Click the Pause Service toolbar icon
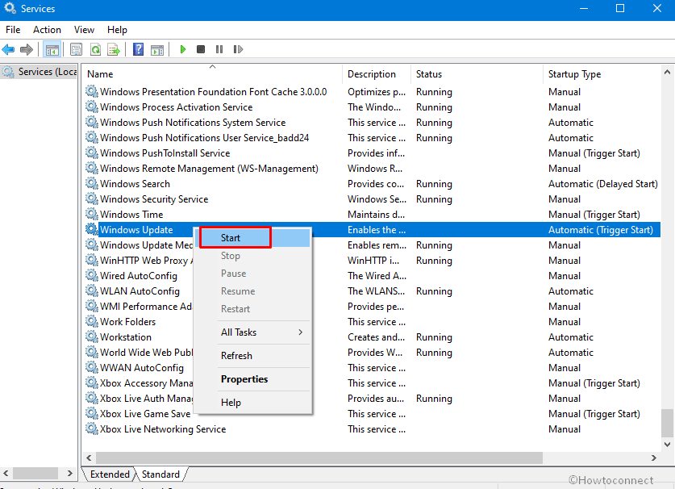675x489 pixels. [x=219, y=49]
